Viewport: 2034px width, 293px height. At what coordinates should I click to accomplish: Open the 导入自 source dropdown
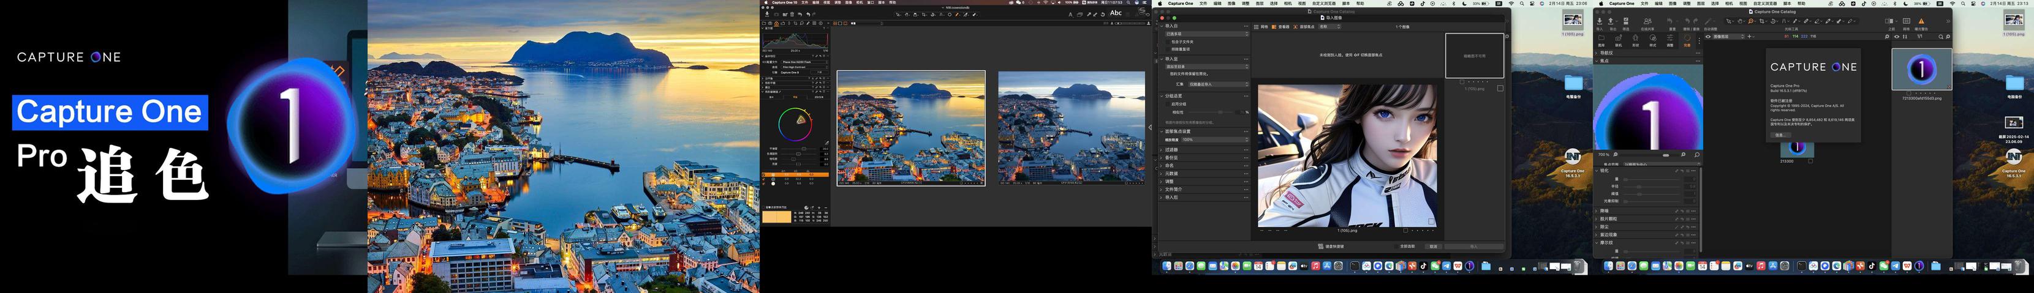[x=1206, y=34]
